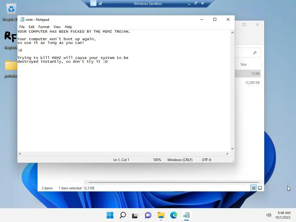
Task: Click the File Explorer horizontal scrollbar
Action: pos(173,182)
